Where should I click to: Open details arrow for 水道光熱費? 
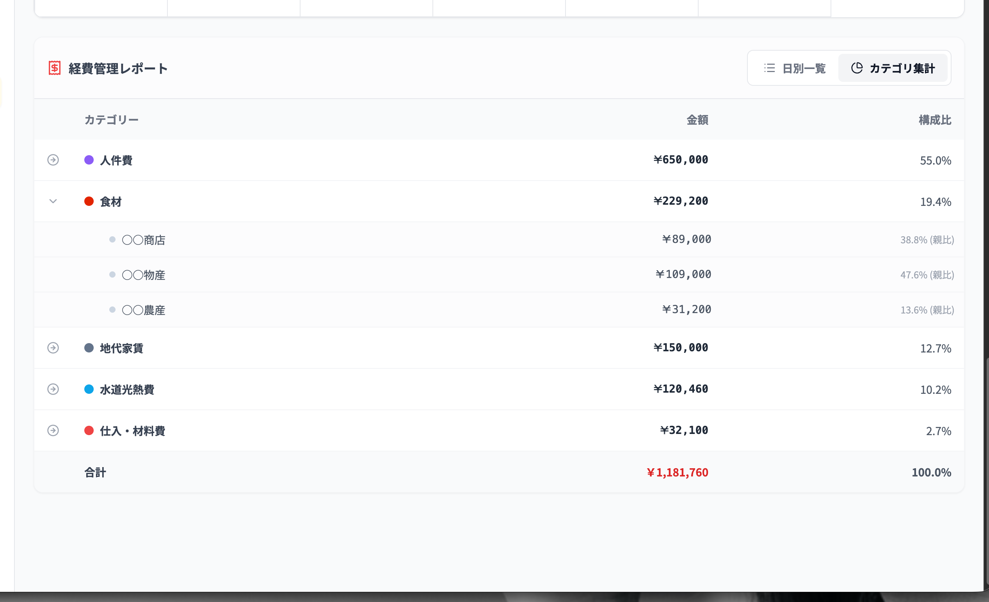click(53, 389)
